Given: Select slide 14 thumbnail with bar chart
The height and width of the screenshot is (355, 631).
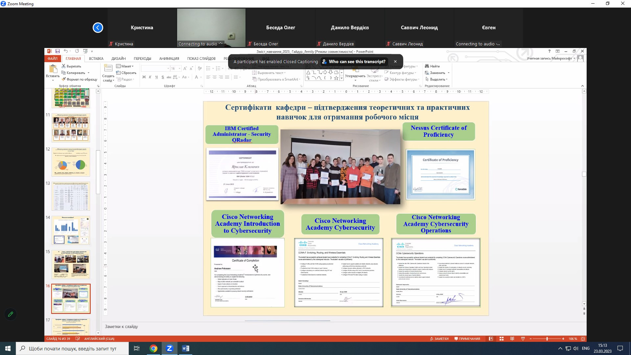Looking at the screenshot, I should click(x=71, y=230).
